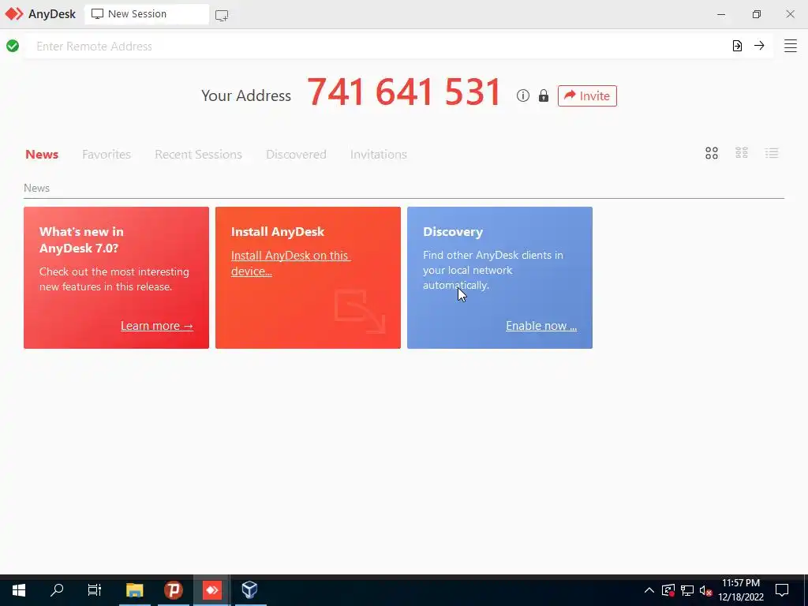Switch to the Favorites tab
The height and width of the screenshot is (606, 808).
pyautogui.click(x=107, y=154)
